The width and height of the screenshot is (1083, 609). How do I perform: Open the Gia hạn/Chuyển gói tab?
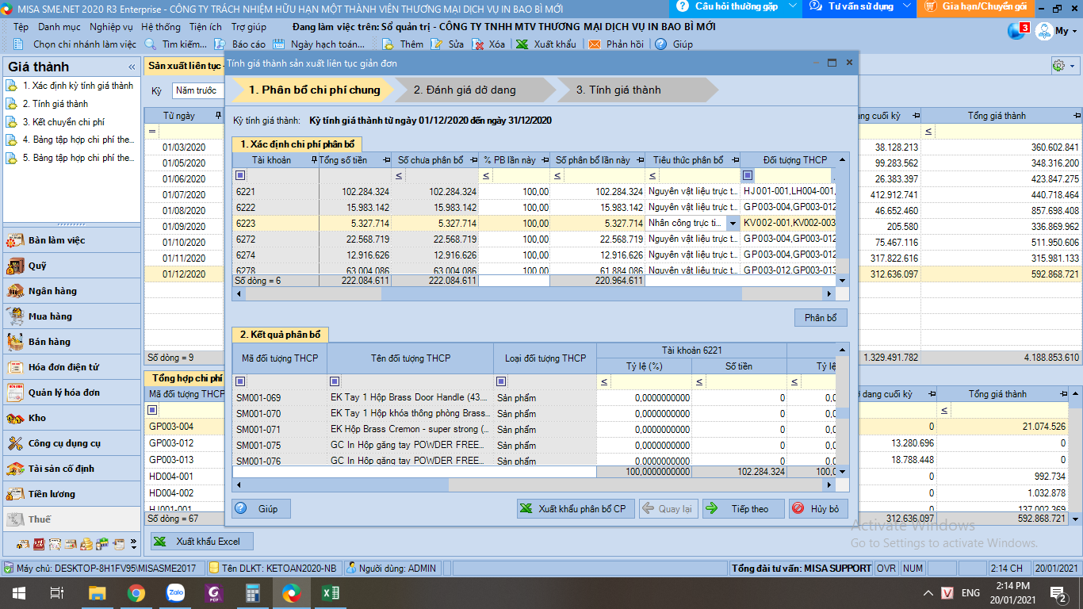tap(976, 6)
